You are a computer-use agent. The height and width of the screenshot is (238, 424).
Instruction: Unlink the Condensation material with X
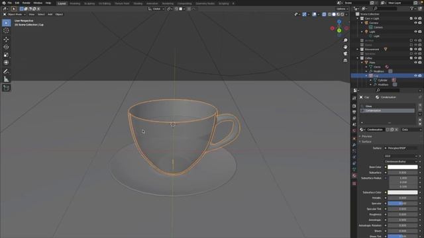tap(396, 130)
